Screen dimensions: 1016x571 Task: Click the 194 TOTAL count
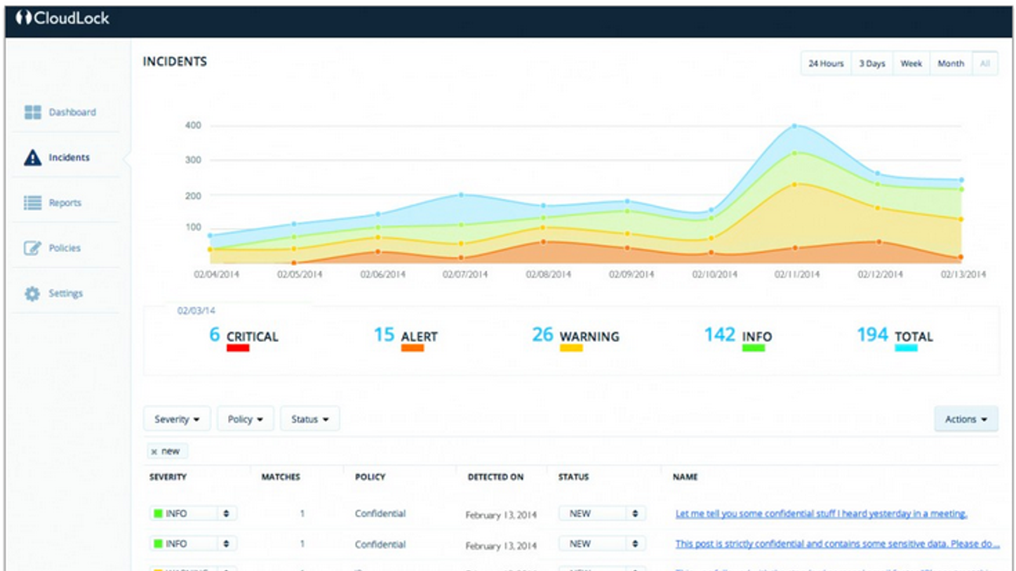click(872, 334)
